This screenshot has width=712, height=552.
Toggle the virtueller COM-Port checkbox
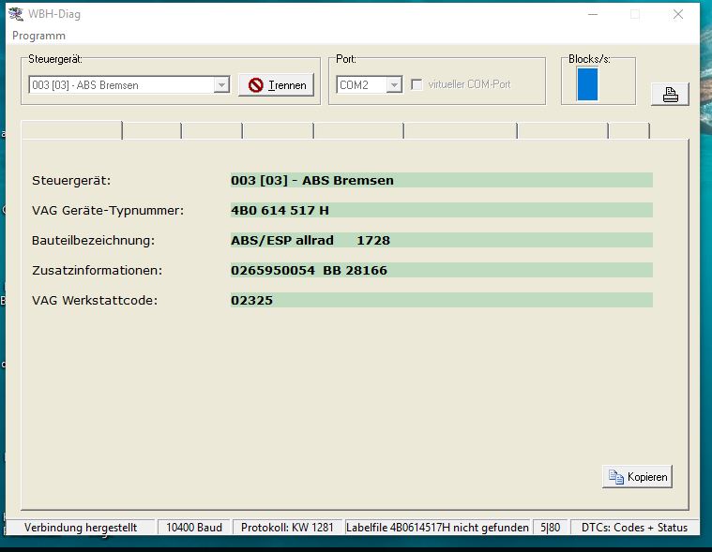[x=417, y=85]
